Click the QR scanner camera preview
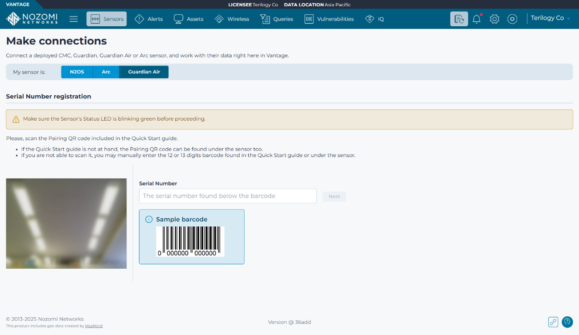This screenshot has height=335, width=579. (x=66, y=224)
